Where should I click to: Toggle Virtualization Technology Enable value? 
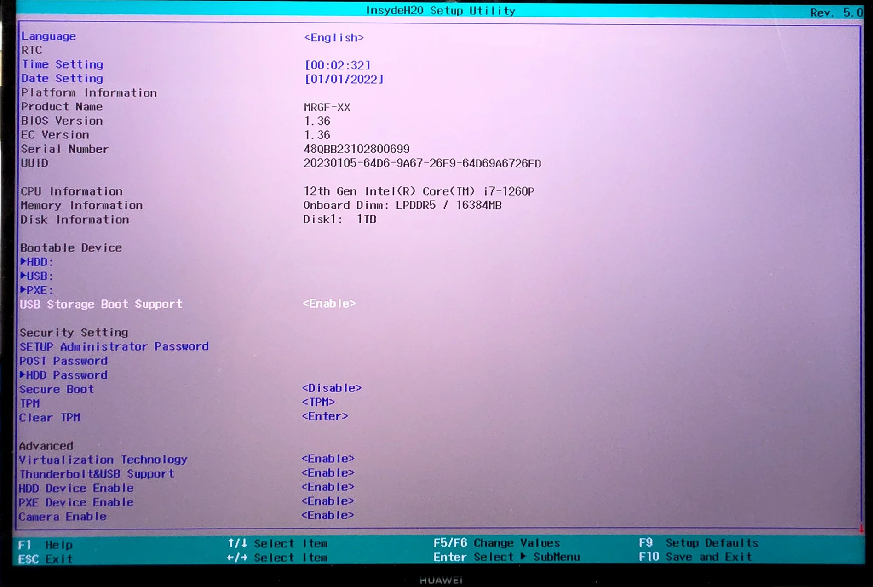[328, 459]
